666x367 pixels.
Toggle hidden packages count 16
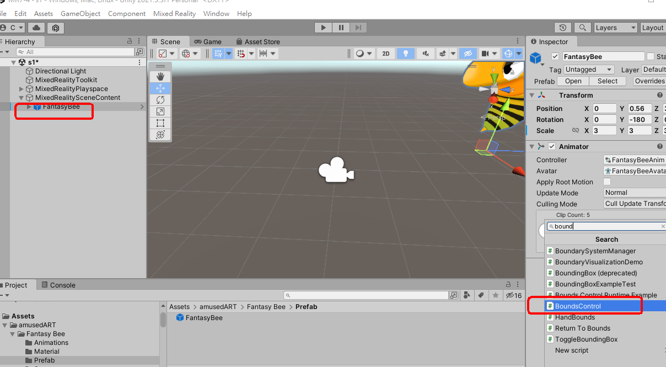pos(514,295)
